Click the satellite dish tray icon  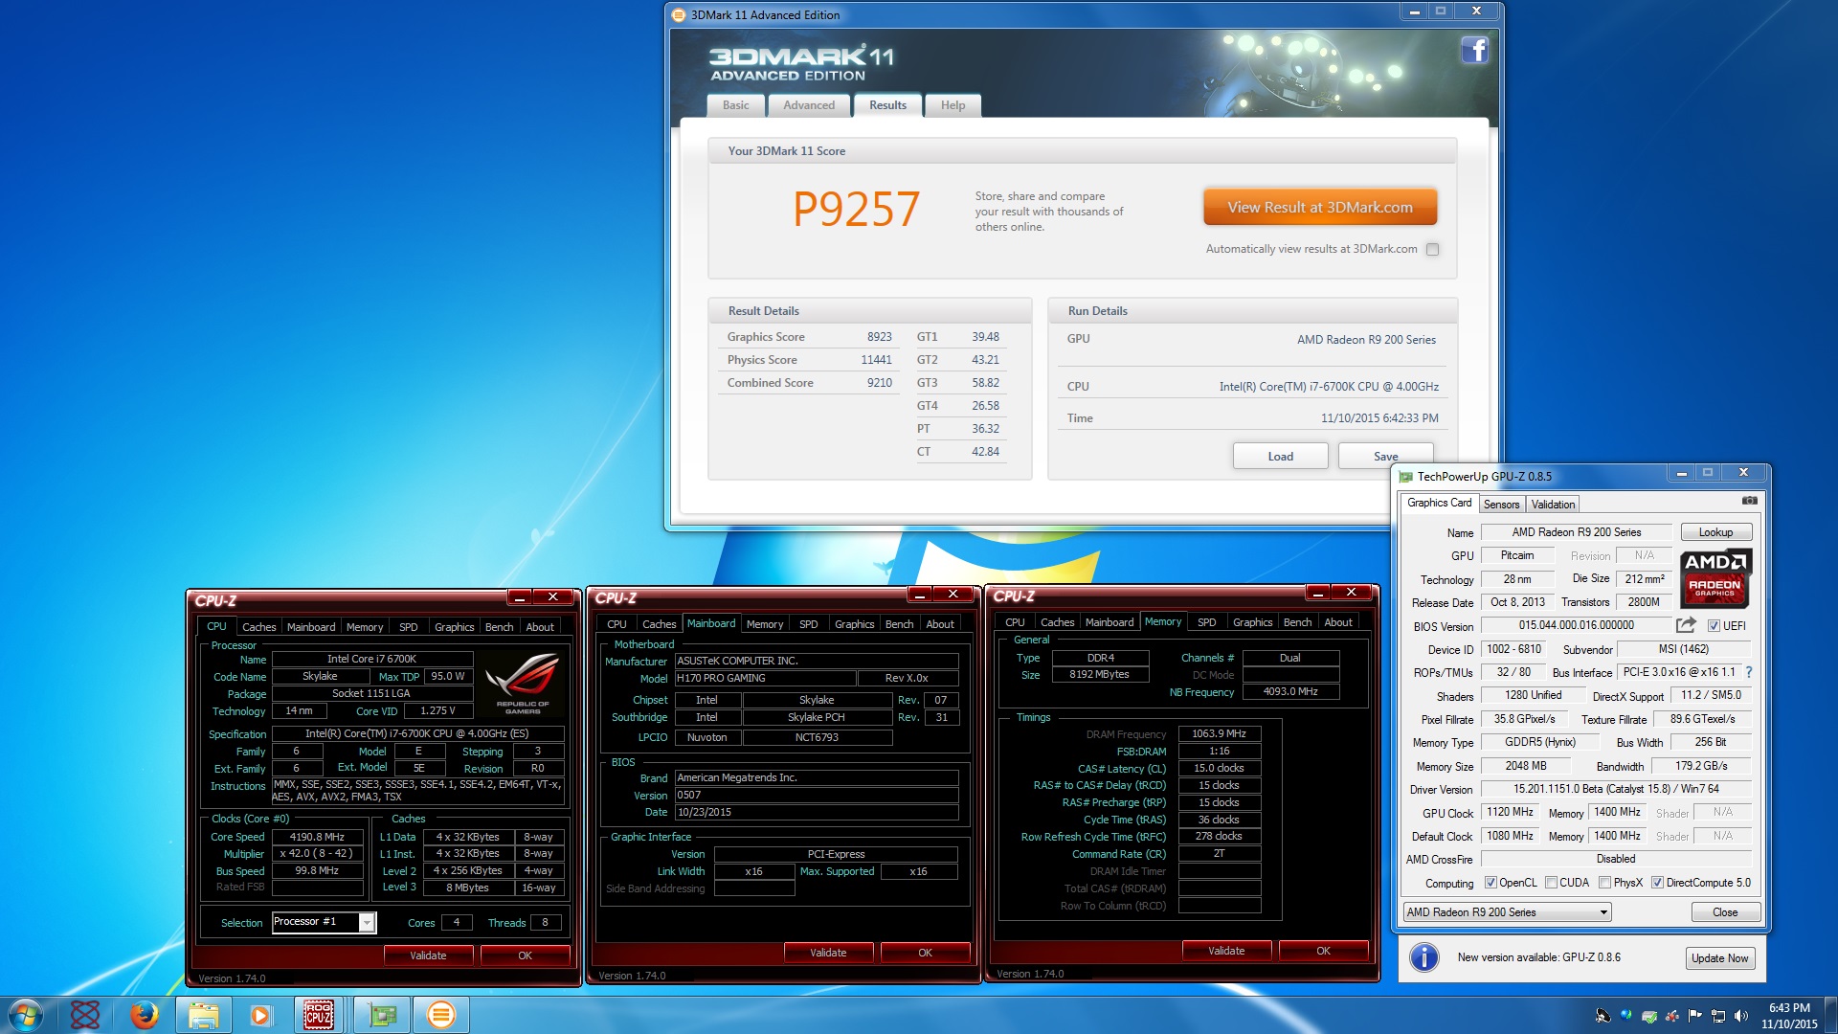click(x=1603, y=1016)
